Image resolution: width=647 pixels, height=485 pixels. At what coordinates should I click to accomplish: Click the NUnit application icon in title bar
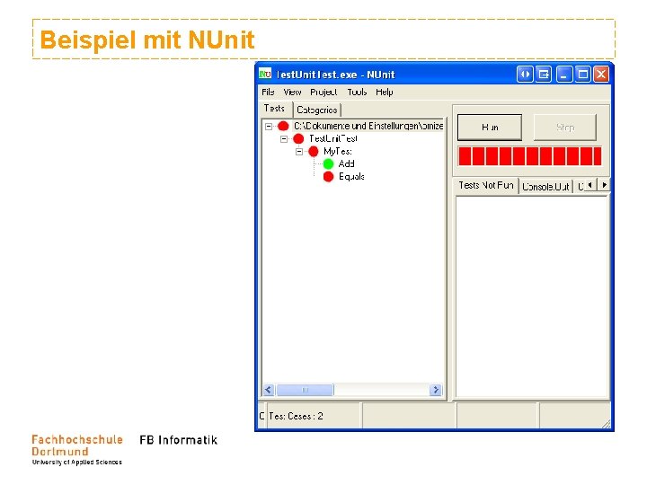tap(265, 75)
